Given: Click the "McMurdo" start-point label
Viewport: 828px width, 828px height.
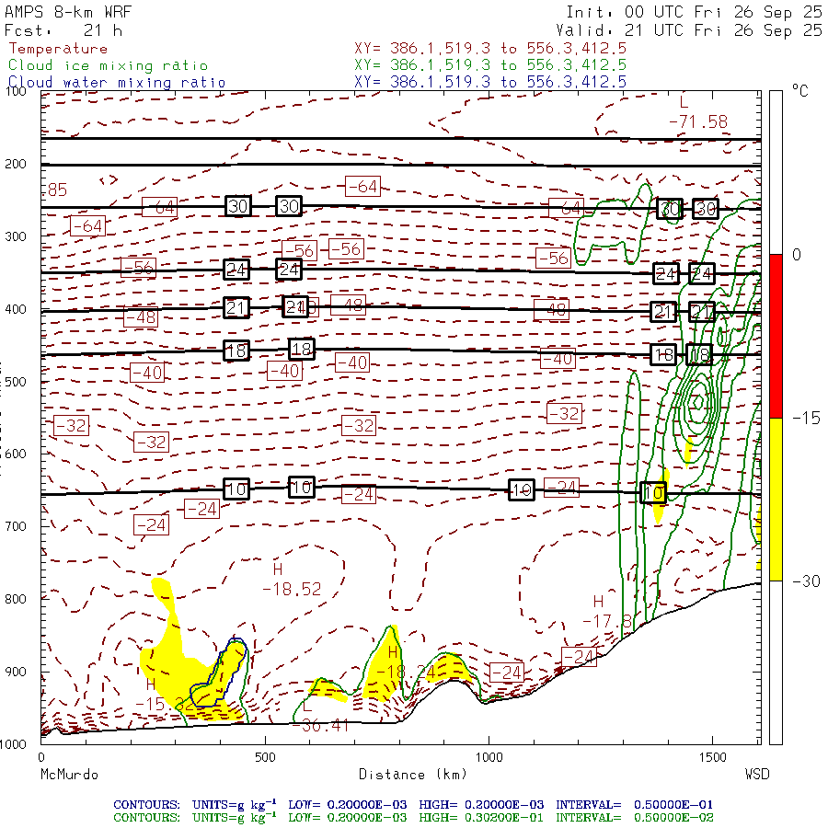Looking at the screenshot, I should coord(69,775).
